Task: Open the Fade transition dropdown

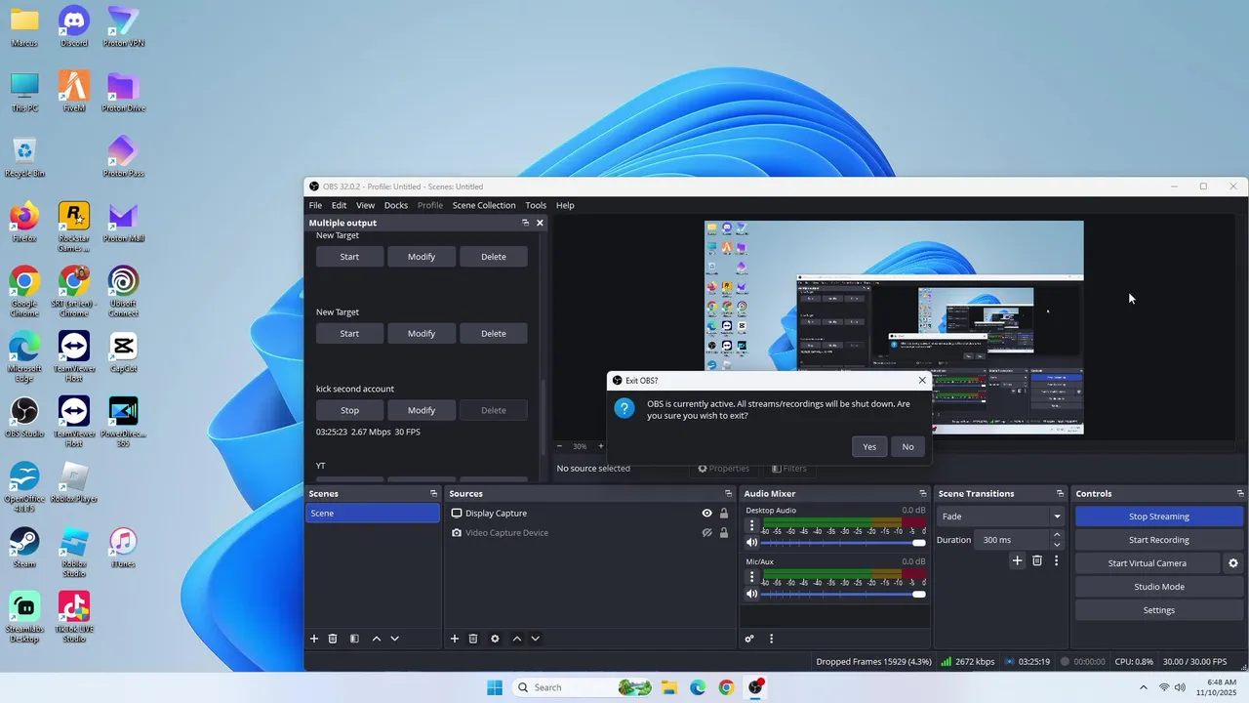Action: 1001,517
